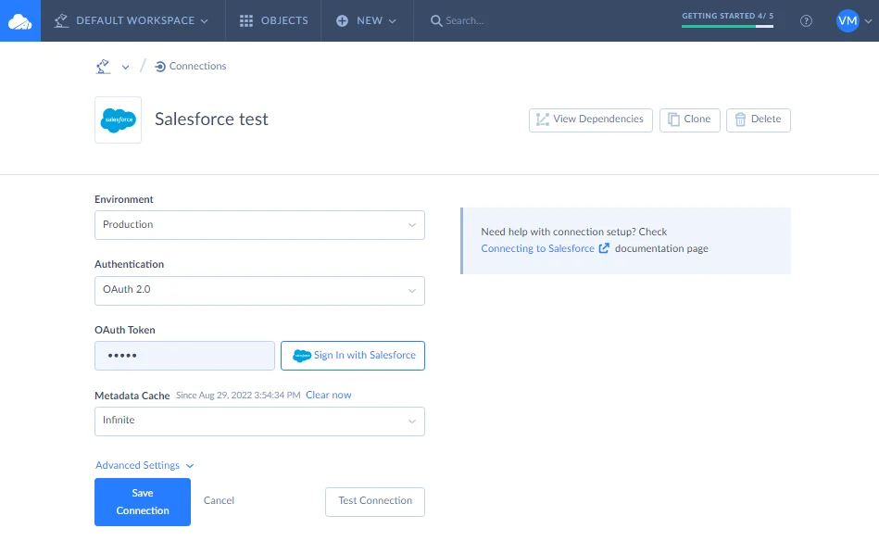This screenshot has width=879, height=541.
Task: Open the Getting Started 4/5 progress
Action: point(727,19)
